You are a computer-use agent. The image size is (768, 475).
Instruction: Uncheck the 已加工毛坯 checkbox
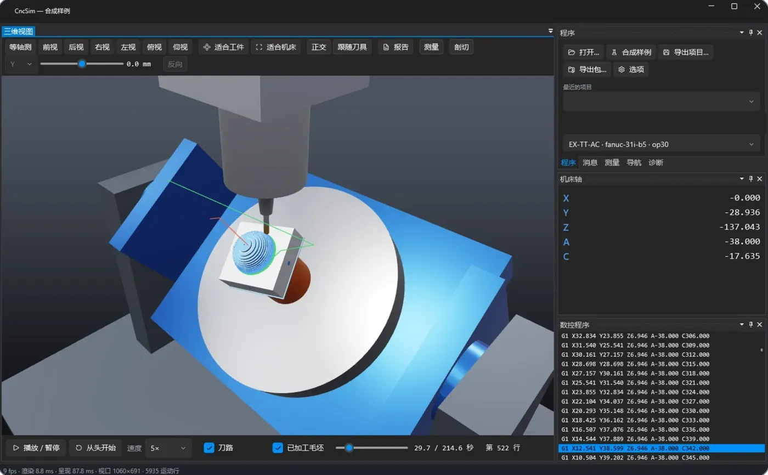tap(278, 448)
